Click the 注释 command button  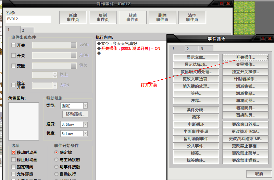196,101
